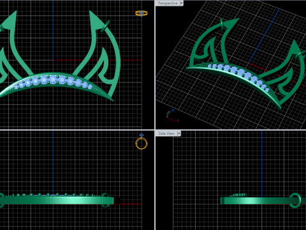Click the gold ring top-view icon

coord(142,13)
